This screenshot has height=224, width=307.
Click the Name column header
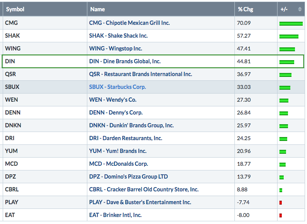(161, 9)
